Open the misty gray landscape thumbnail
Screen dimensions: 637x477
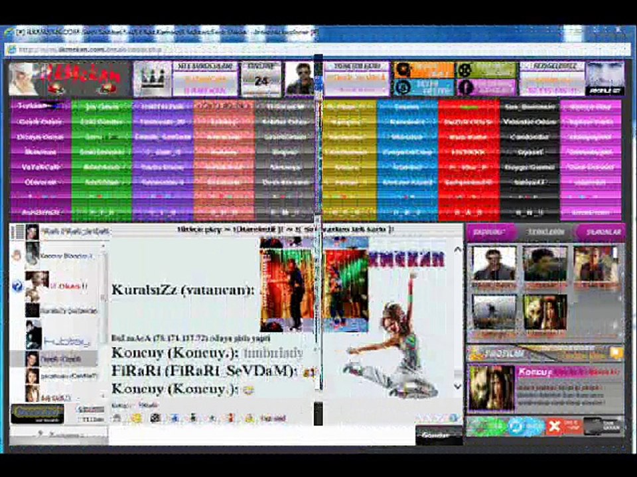[494, 312]
